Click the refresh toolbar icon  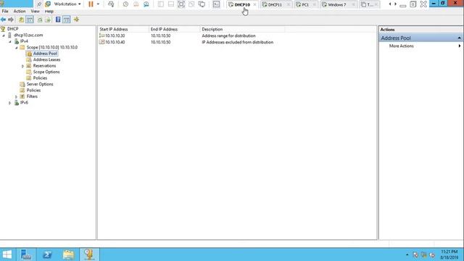pyautogui.click(x=40, y=20)
